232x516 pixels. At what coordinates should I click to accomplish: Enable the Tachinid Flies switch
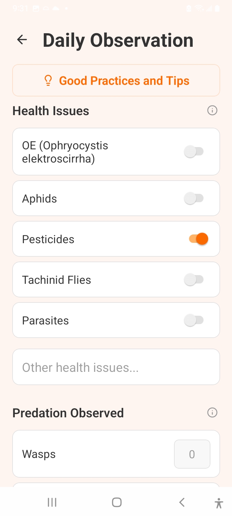194,280
